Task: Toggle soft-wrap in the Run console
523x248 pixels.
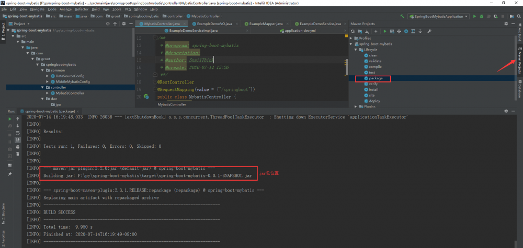Action: [x=19, y=134]
